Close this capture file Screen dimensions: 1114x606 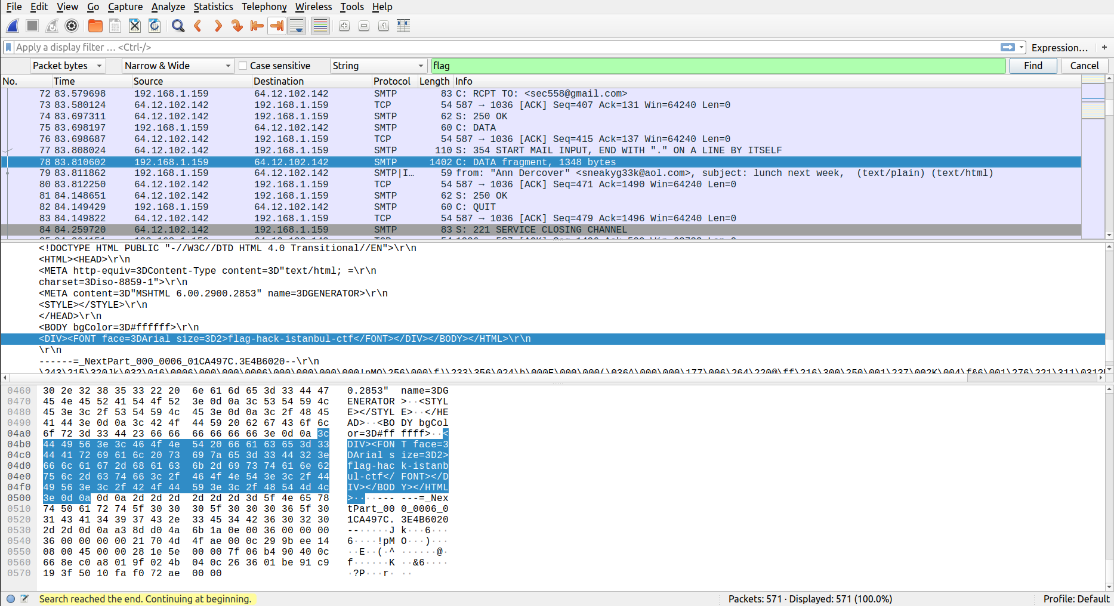[x=135, y=26]
